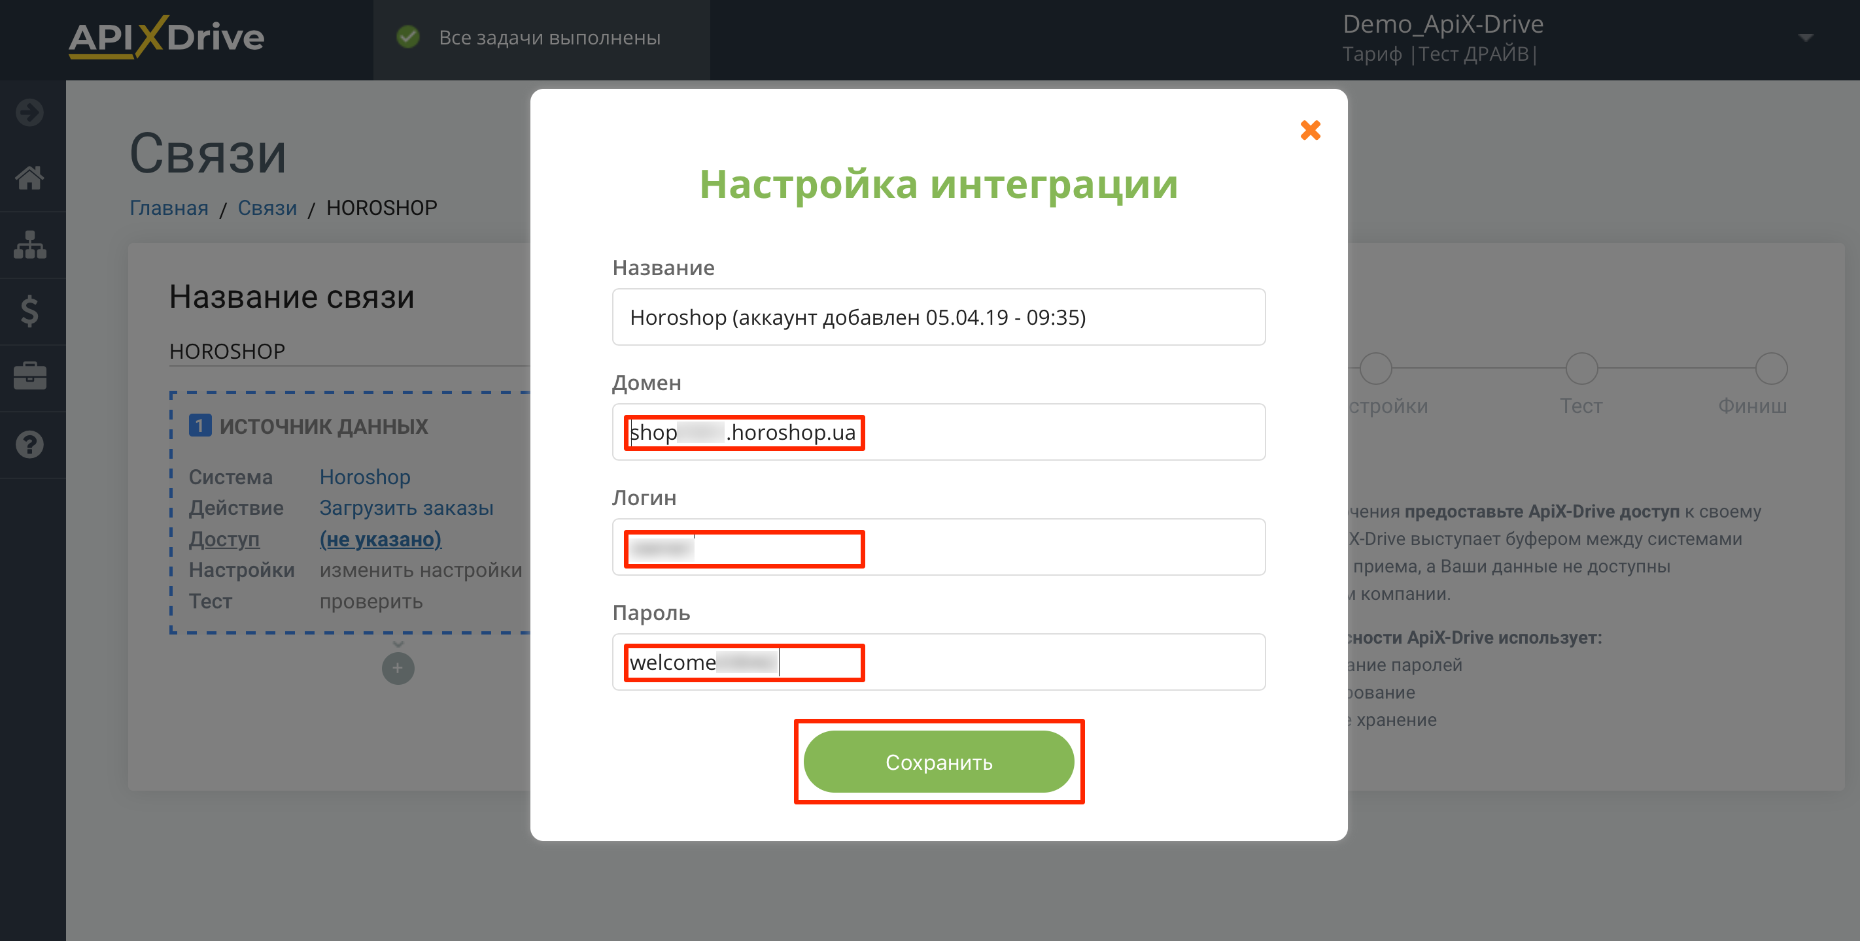
Task: Click the Загрузить заказы action link
Action: pos(407,508)
